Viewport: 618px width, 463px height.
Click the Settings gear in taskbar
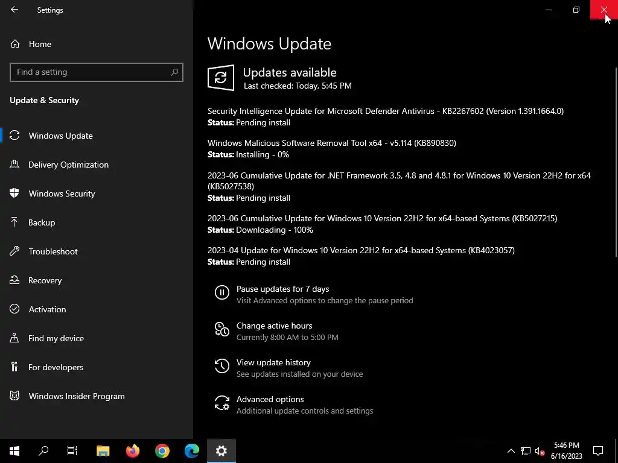click(221, 451)
